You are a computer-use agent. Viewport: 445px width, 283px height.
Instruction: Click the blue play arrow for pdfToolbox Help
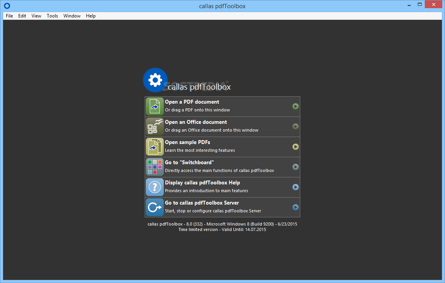pos(296,187)
